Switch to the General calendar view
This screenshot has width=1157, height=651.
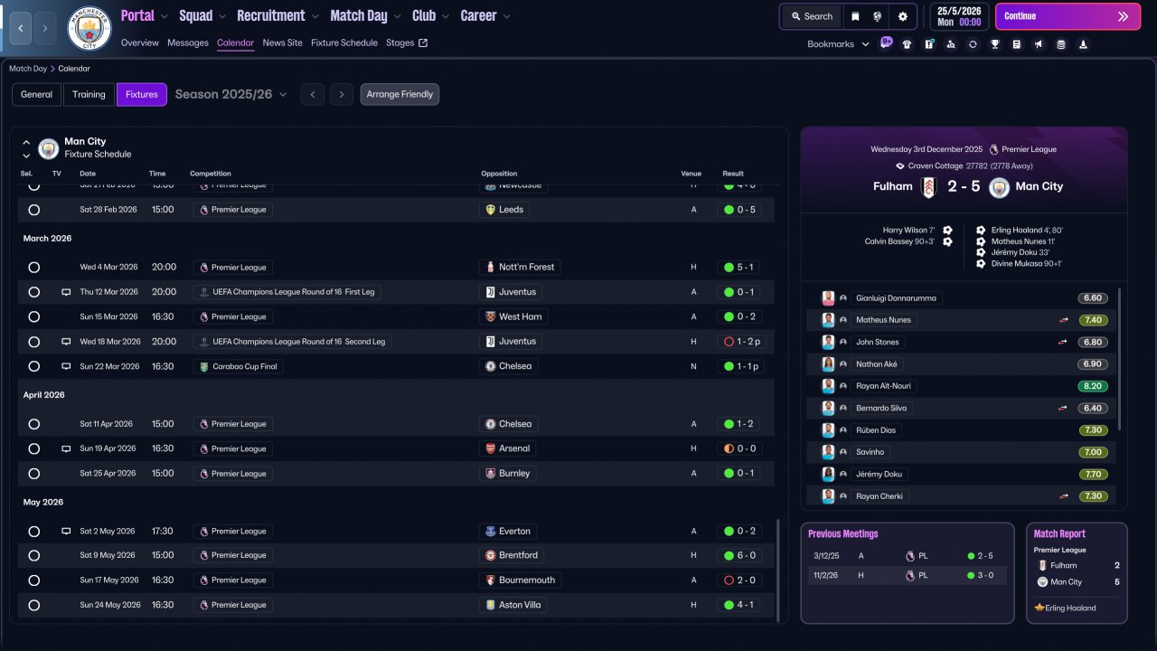pyautogui.click(x=37, y=94)
